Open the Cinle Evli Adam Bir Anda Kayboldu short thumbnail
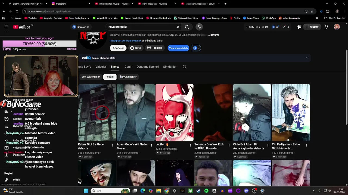This screenshot has height=195, width=348. (252, 112)
